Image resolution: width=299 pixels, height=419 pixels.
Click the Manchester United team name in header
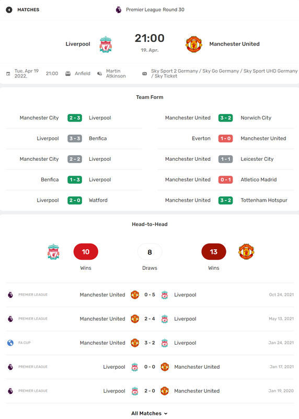coord(235,44)
